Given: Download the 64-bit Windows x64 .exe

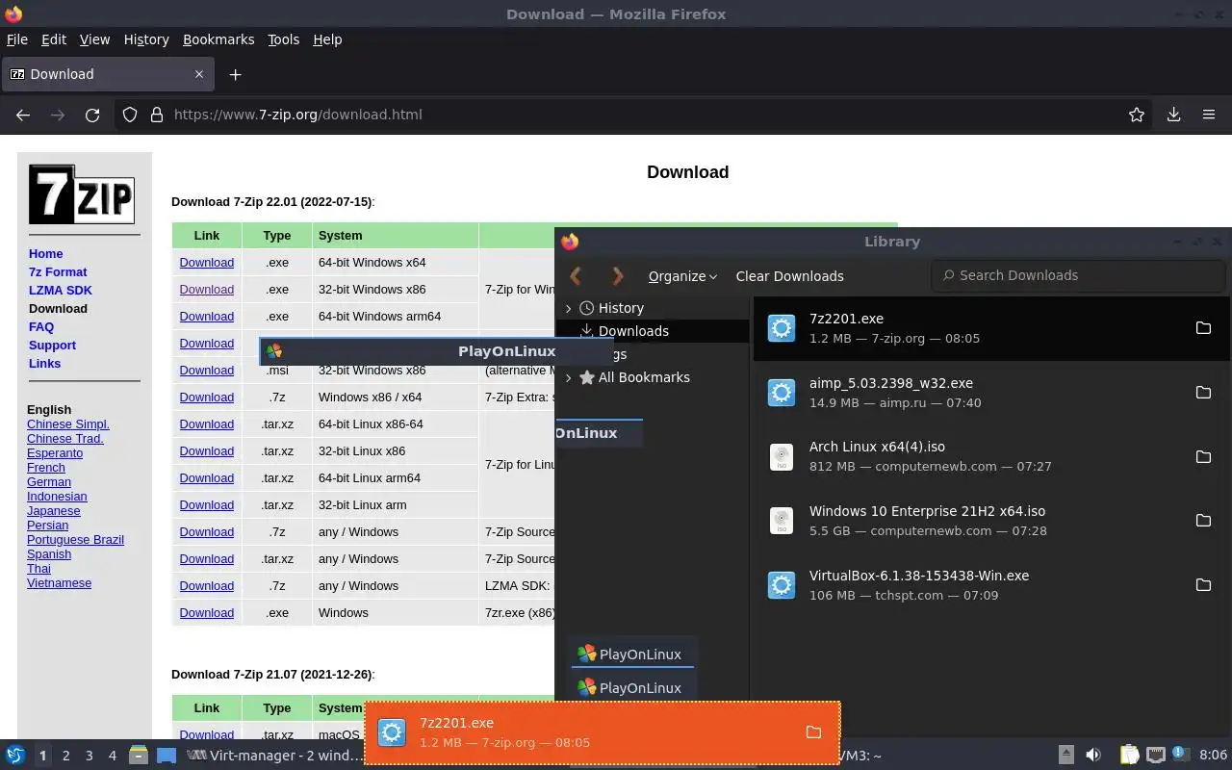Looking at the screenshot, I should 207,263.
